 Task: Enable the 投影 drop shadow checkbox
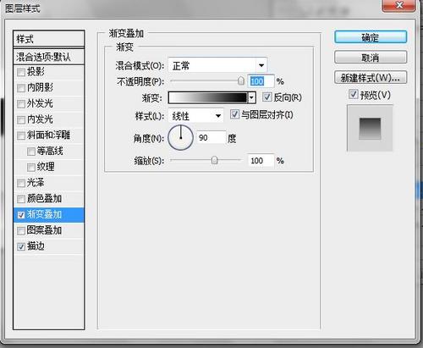tap(21, 72)
